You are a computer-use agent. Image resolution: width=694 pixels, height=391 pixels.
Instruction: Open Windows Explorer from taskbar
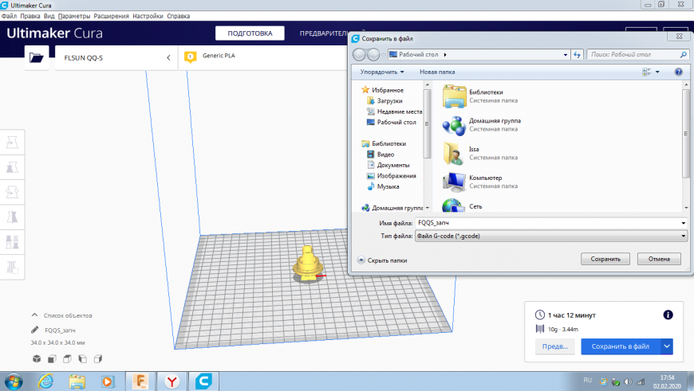[x=77, y=381]
